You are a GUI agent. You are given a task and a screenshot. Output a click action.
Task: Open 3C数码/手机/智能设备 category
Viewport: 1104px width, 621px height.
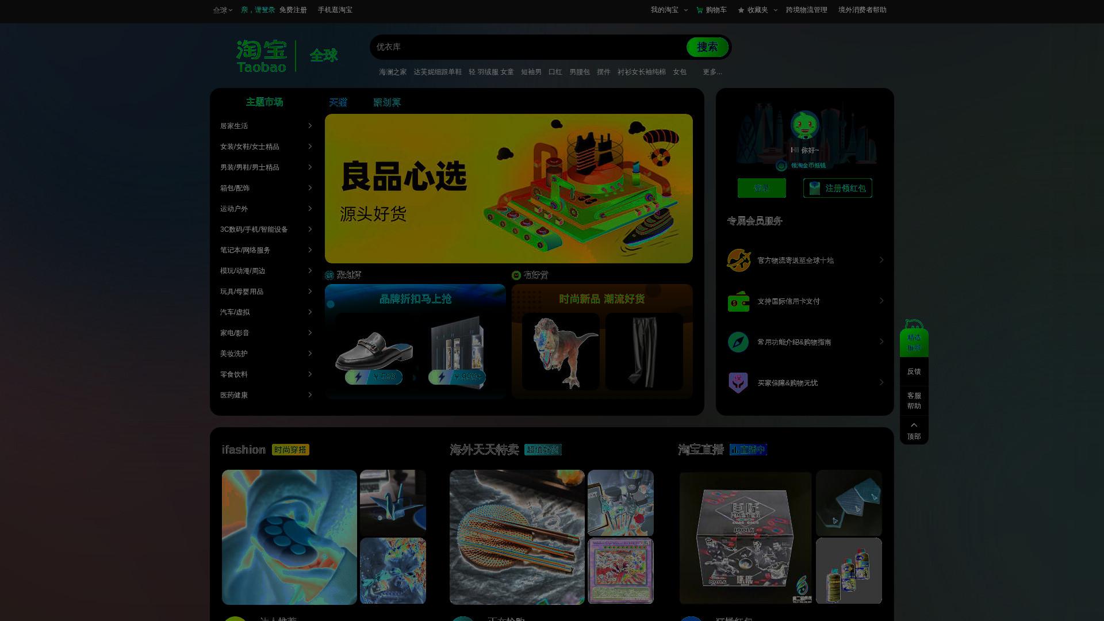click(254, 229)
